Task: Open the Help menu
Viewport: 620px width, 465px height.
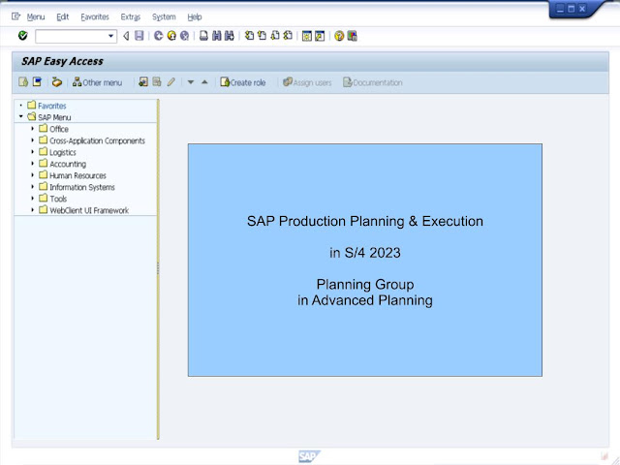Action: click(x=195, y=17)
